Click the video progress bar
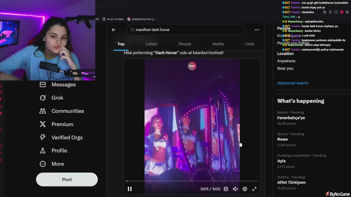The image size is (351, 197). point(192,181)
